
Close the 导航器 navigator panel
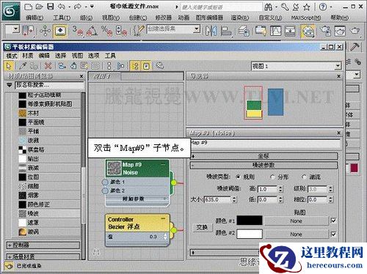click(x=338, y=76)
